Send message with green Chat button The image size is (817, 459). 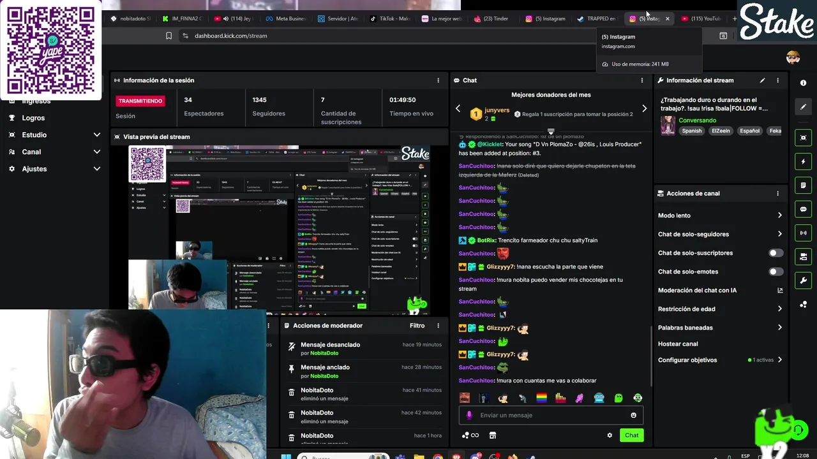pos(631,435)
